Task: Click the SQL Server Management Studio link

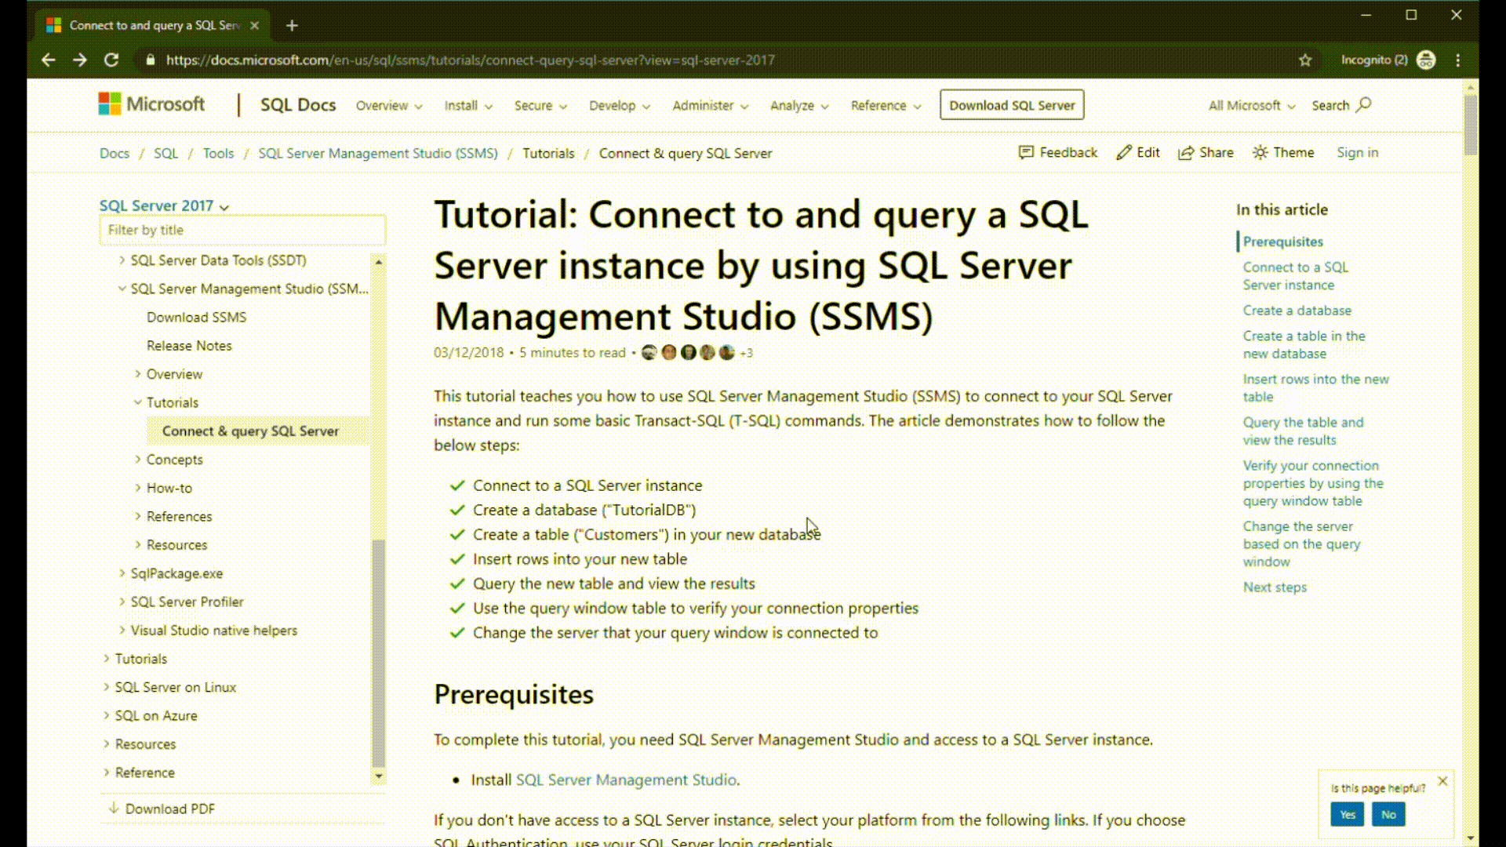Action: click(x=626, y=780)
